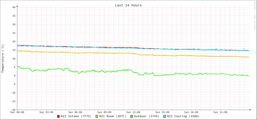The image size is (257, 120).
Task: Click the Sat 00:00 time axis label
Action: point(17,112)
